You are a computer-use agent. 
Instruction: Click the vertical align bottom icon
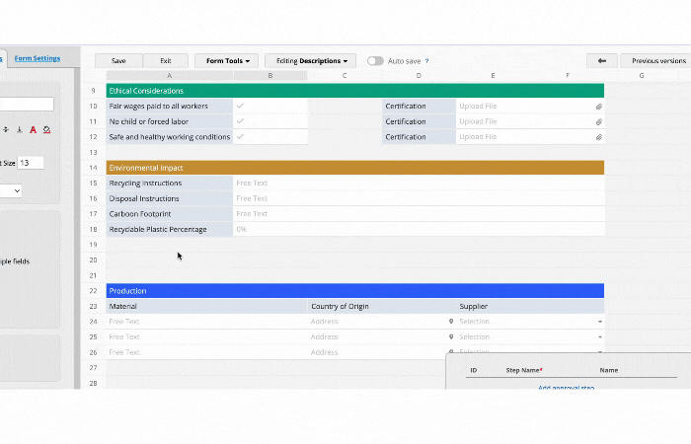[x=19, y=129]
